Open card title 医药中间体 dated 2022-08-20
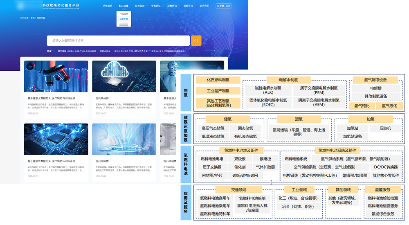 click(x=102, y=161)
